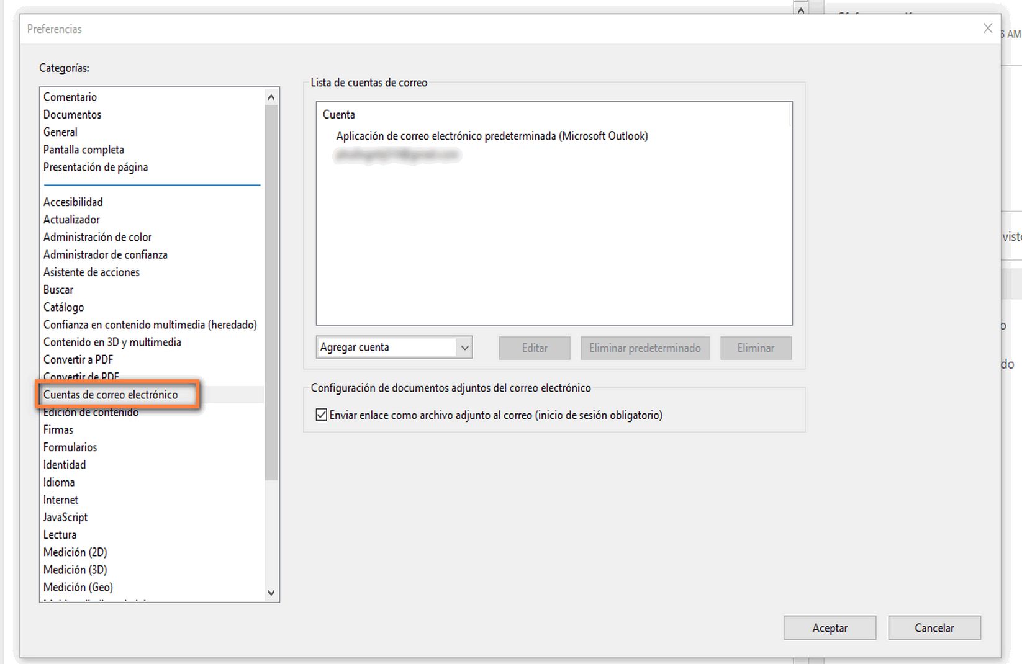Click the Eliminar button
The image size is (1022, 664).
(x=756, y=348)
